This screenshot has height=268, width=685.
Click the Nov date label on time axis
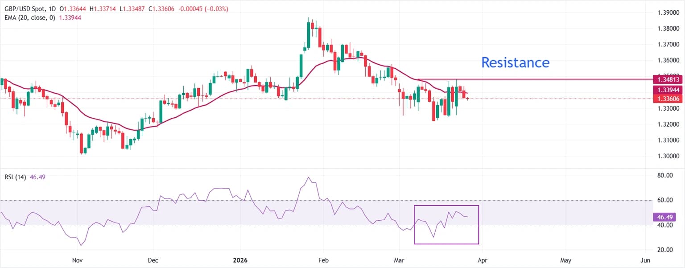pos(78,260)
